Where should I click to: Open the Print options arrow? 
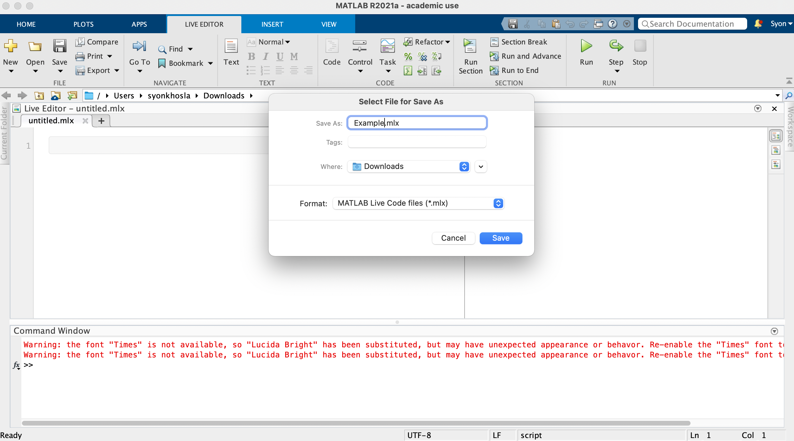pyautogui.click(x=110, y=56)
